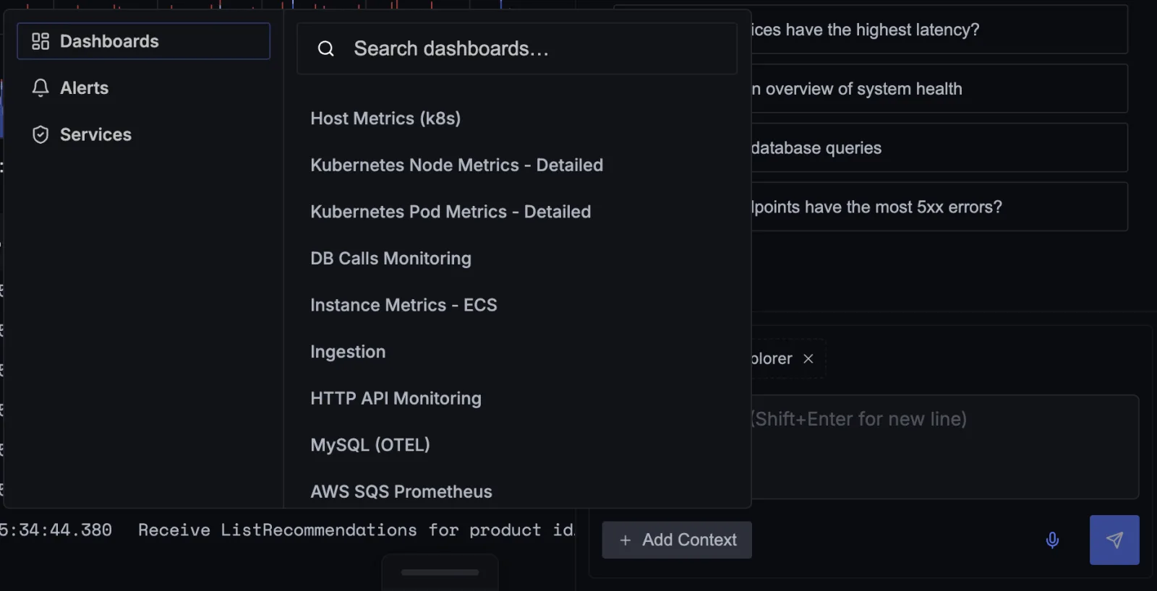The height and width of the screenshot is (591, 1157).
Task: Click the highest latency suggestion
Action: coord(939,30)
